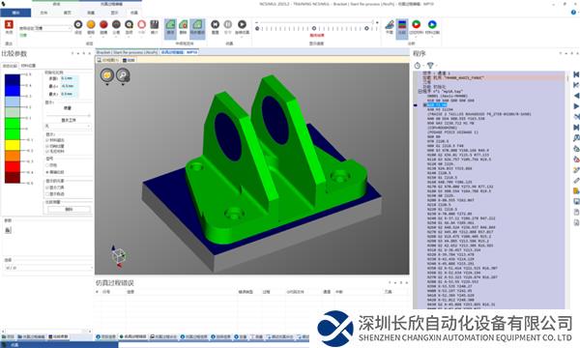Click the first highlighted green part icon
Image resolution: width=580 pixels, height=348 pixels.
coord(170,25)
